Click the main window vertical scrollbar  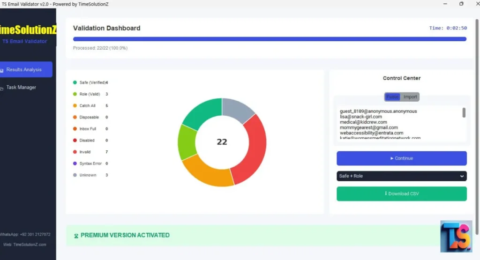pyautogui.click(x=477, y=127)
